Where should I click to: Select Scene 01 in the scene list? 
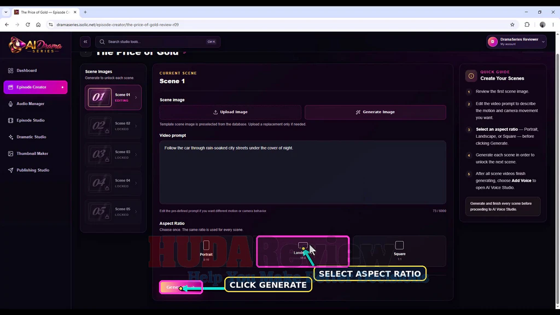(113, 97)
